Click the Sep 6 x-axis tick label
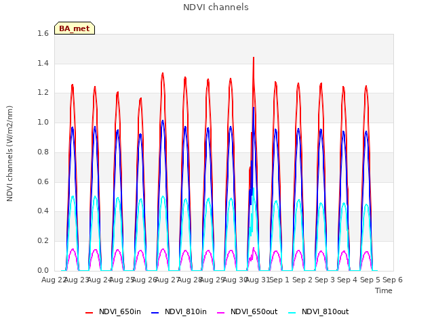Image resolution: width=434 pixels, height=325 pixels. pyautogui.click(x=393, y=280)
